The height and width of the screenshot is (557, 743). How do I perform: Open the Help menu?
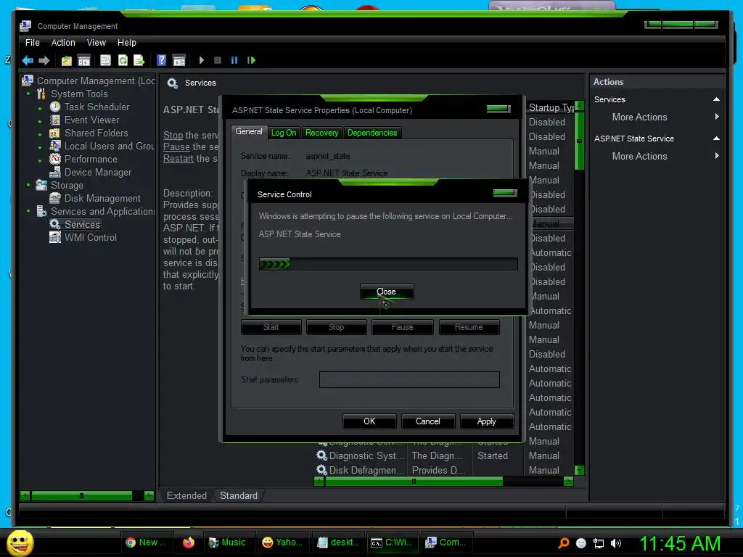[126, 43]
